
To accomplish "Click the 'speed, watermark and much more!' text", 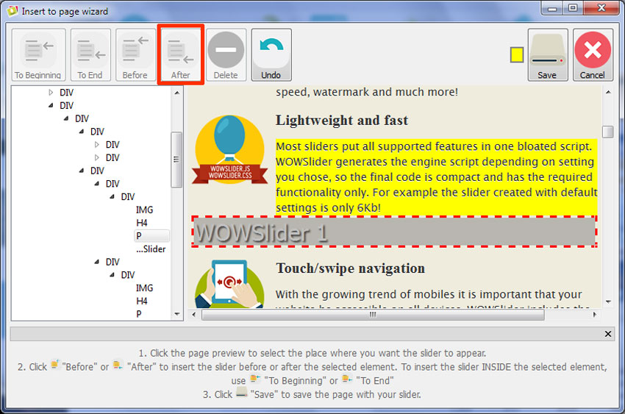I will (367, 92).
